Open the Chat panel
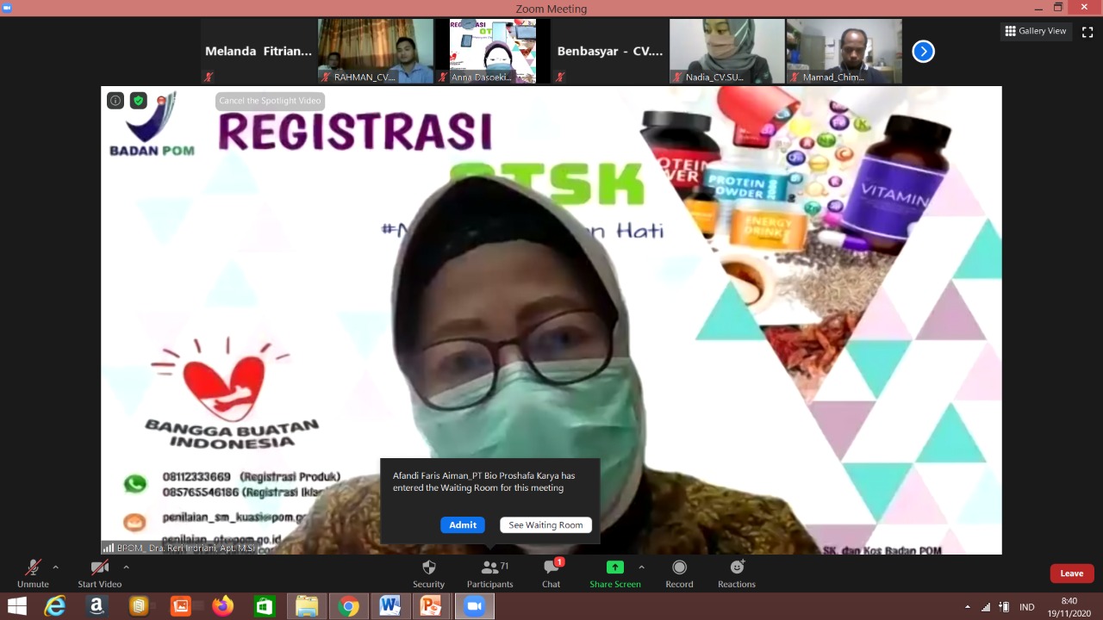Viewport: 1103px width, 620px height. (551, 567)
